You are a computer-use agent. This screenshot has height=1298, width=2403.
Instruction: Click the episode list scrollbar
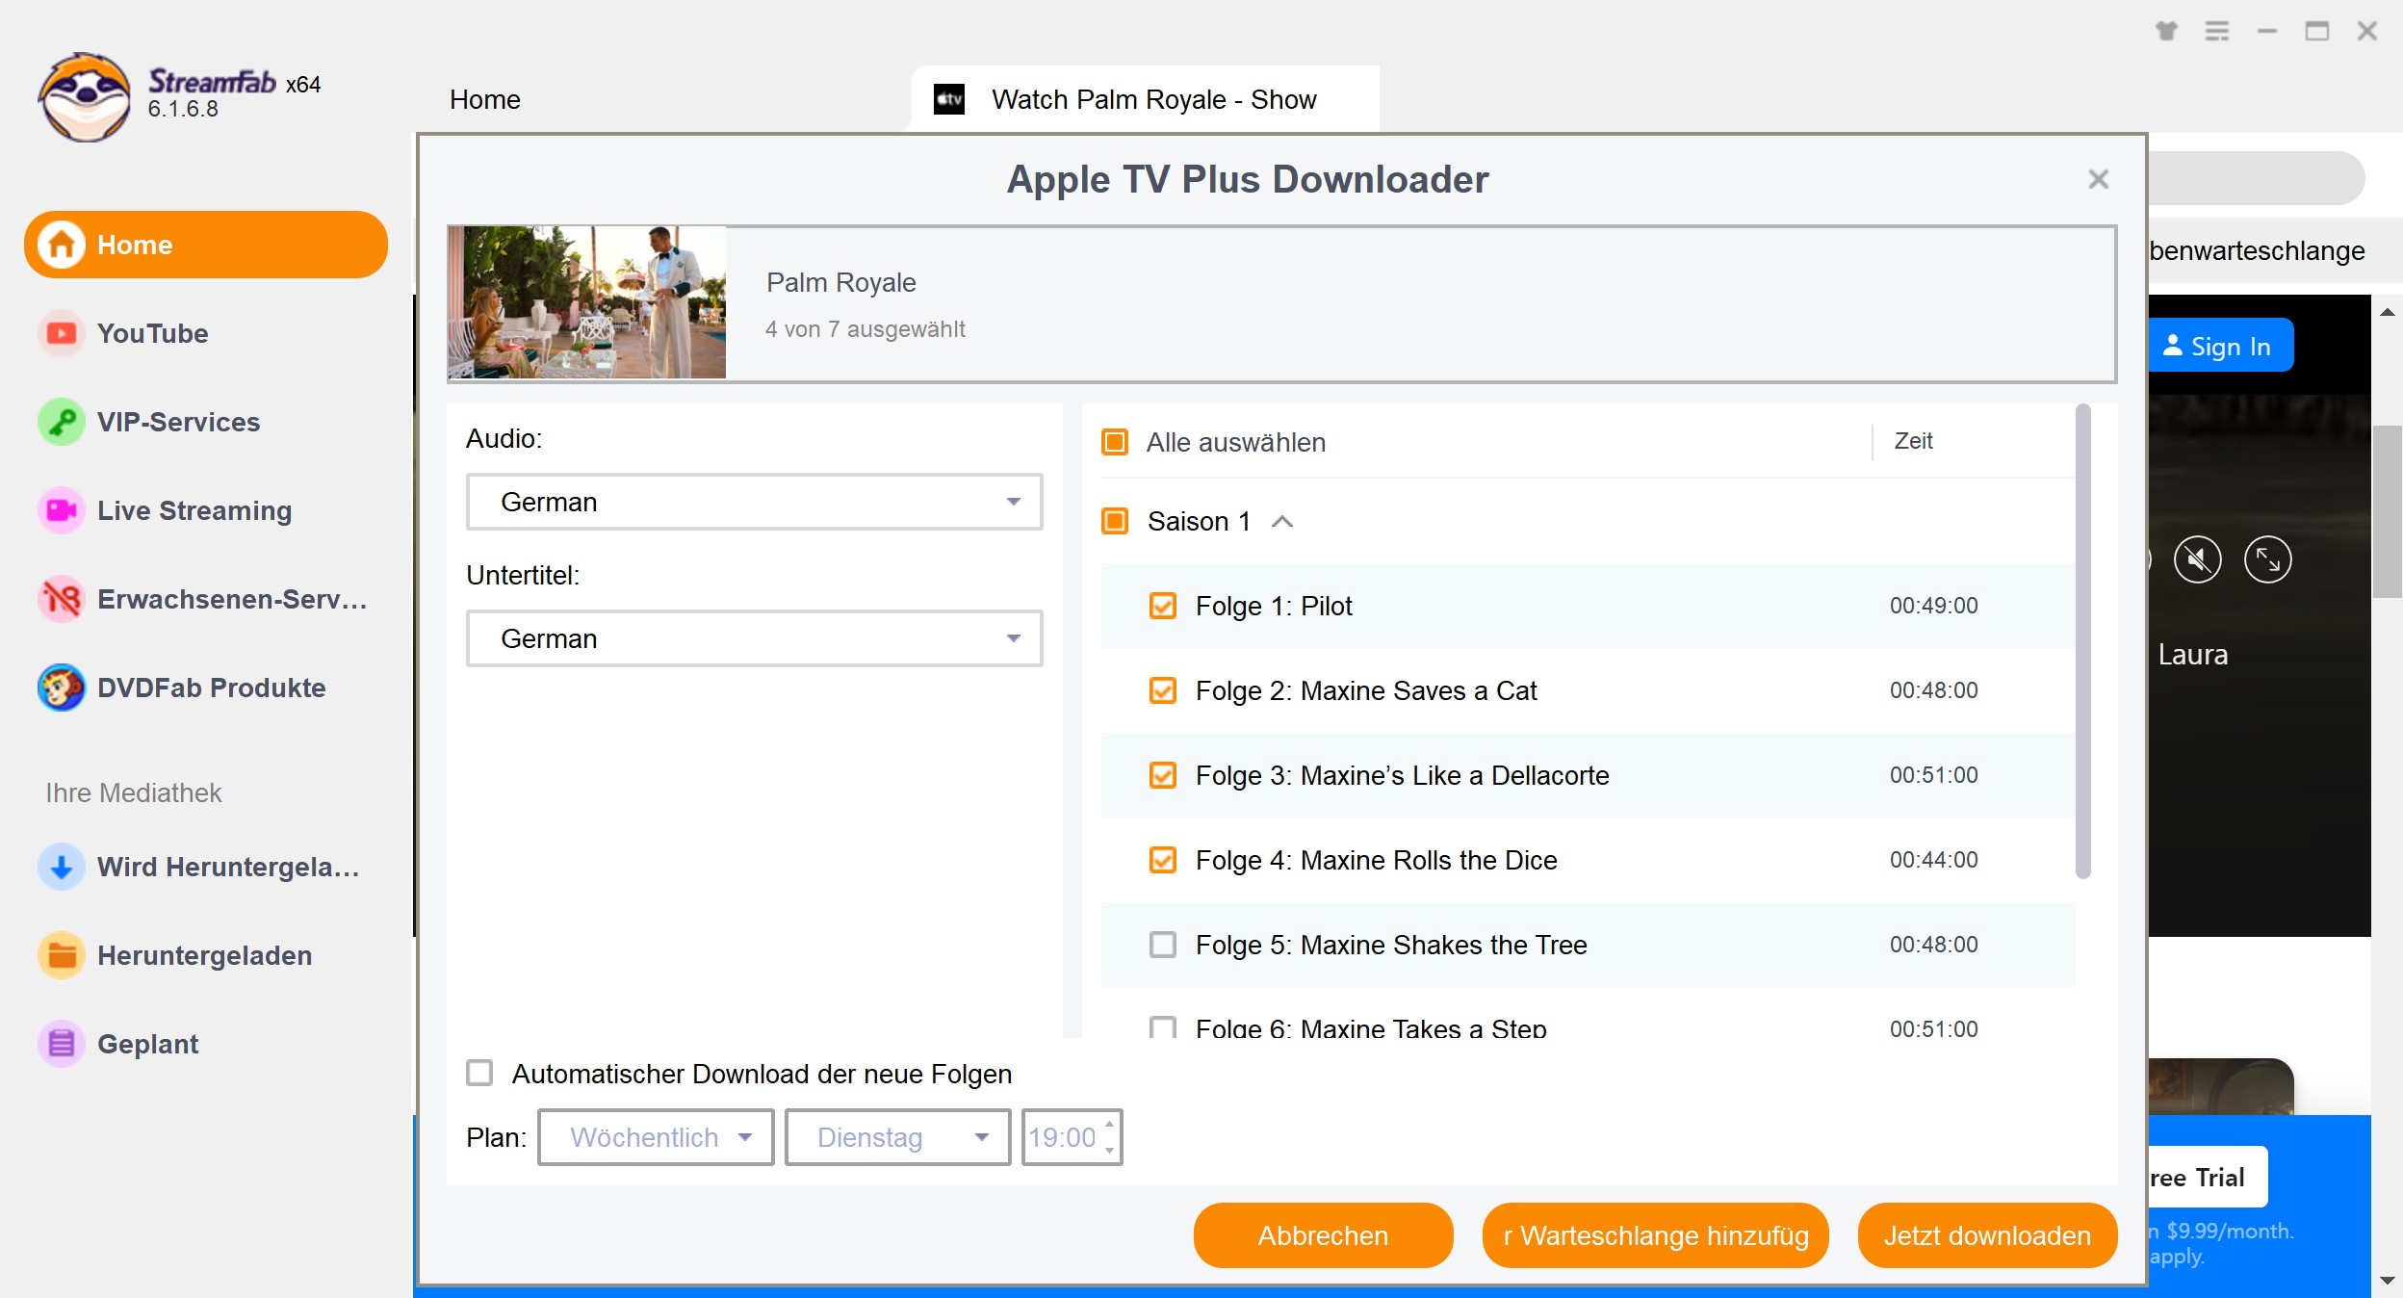(x=2082, y=641)
